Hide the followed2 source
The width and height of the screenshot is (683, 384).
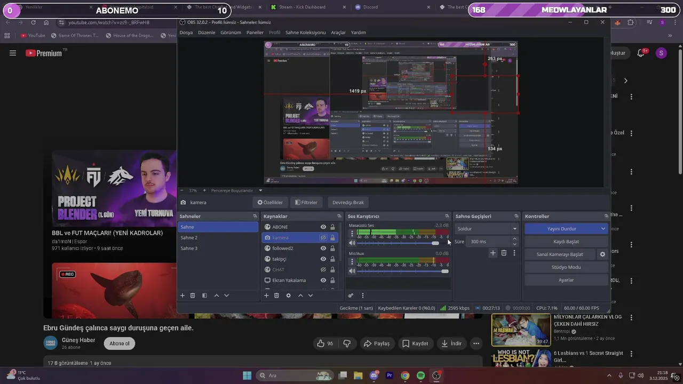(323, 248)
